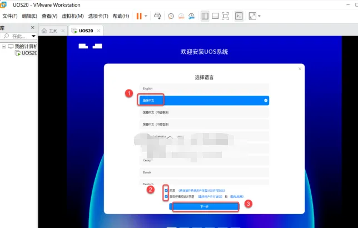Select 繁體中文 (中國臺灣) language
The image size is (358, 228).
[x=204, y=112]
